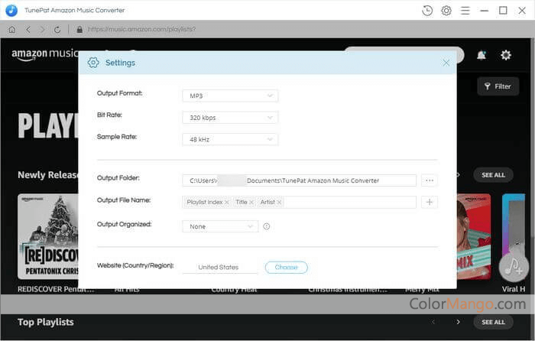
Task: Open the Bit Rate 320 kbps dropdown
Action: tap(230, 118)
